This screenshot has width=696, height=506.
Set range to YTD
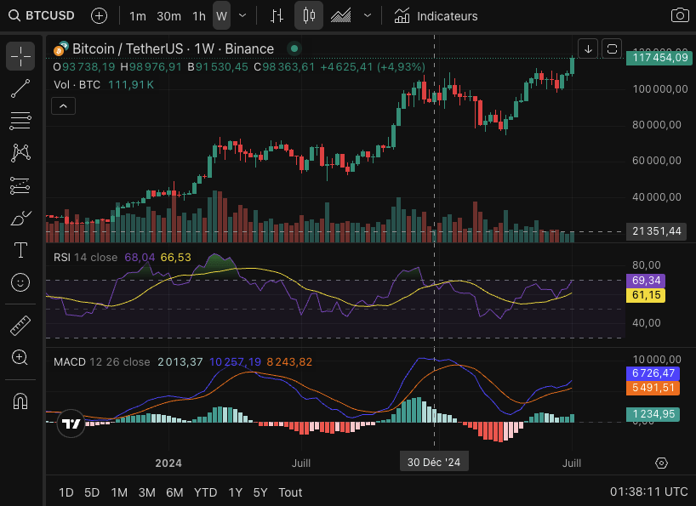206,492
